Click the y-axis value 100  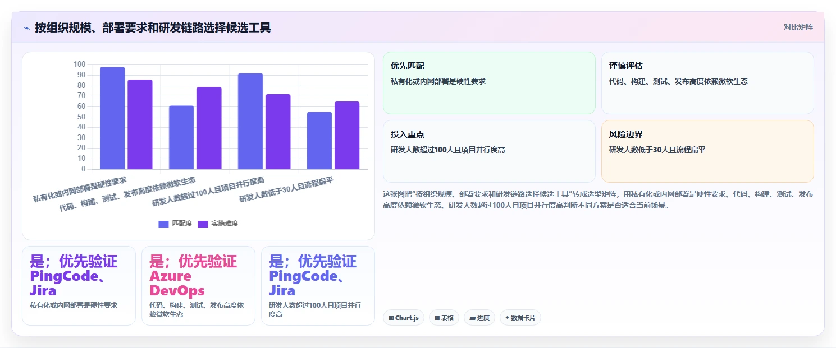[x=79, y=64]
